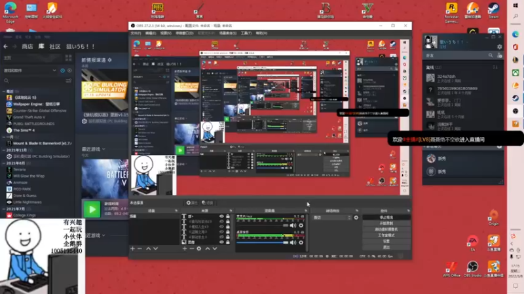
Task: Click the Steam icon in the taskbar
Action: pyautogui.click(x=515, y=98)
